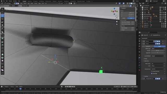Screen dimensions: 167x94
Task: Select the Rip Region tool
Action: click(x=2, y=73)
